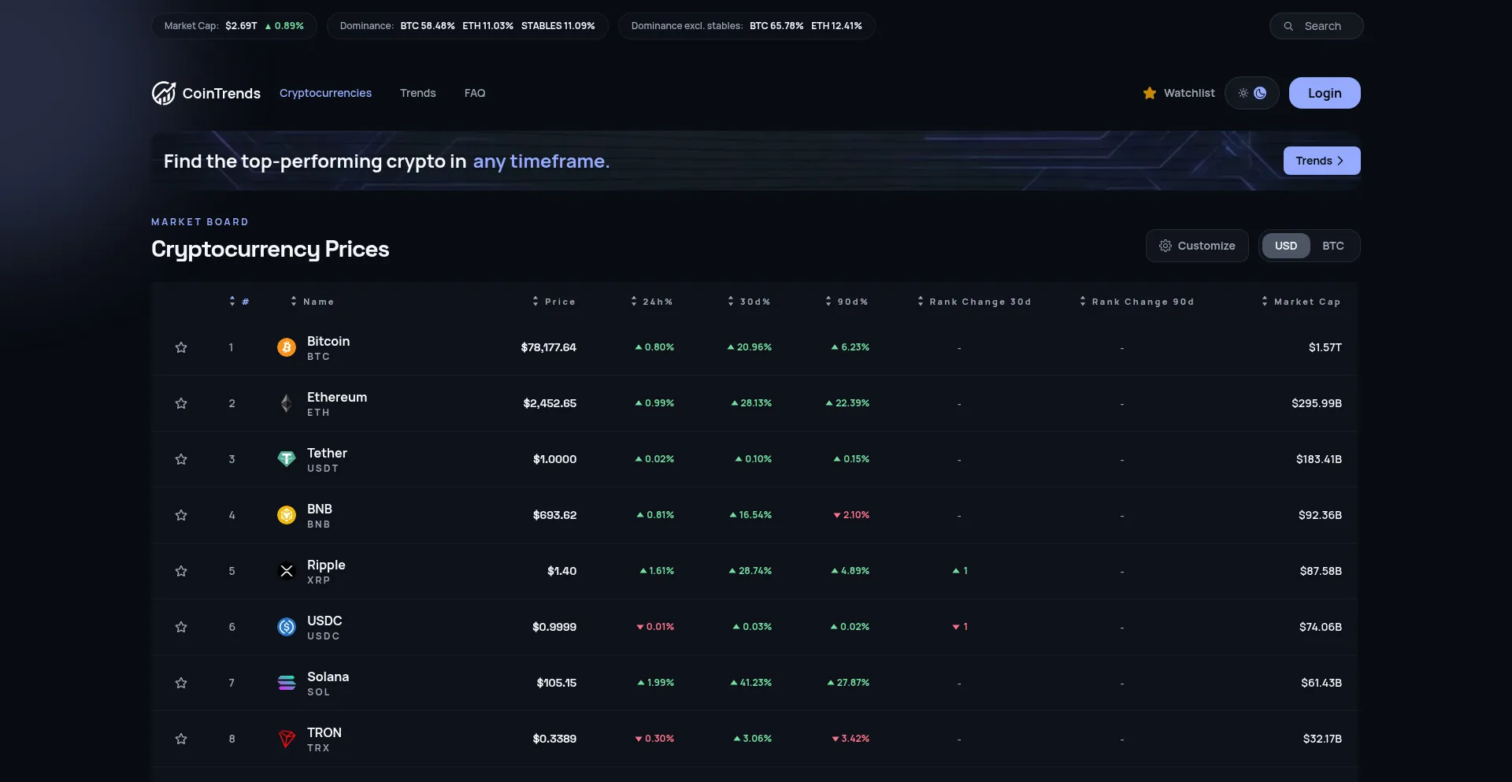Image resolution: width=1512 pixels, height=782 pixels.
Task: Toggle the TRON watchlist star
Action: tap(181, 739)
